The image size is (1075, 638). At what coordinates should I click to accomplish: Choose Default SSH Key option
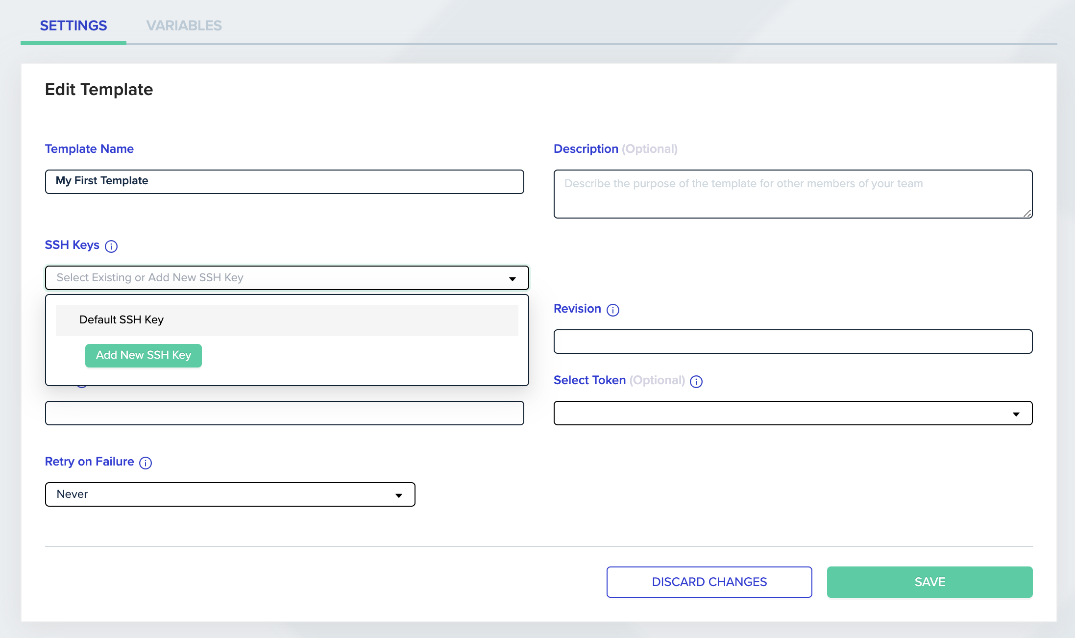pyautogui.click(x=287, y=320)
